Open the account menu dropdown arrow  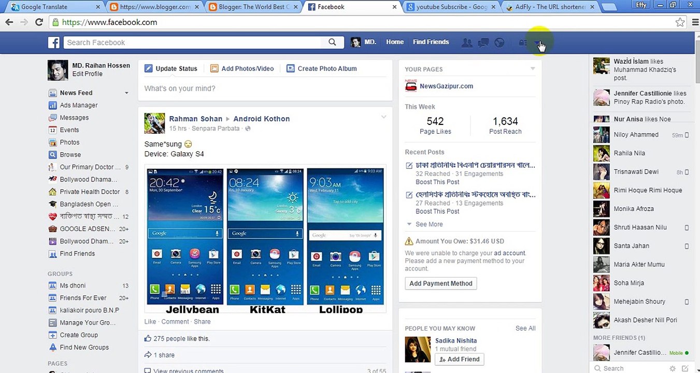[x=537, y=42]
